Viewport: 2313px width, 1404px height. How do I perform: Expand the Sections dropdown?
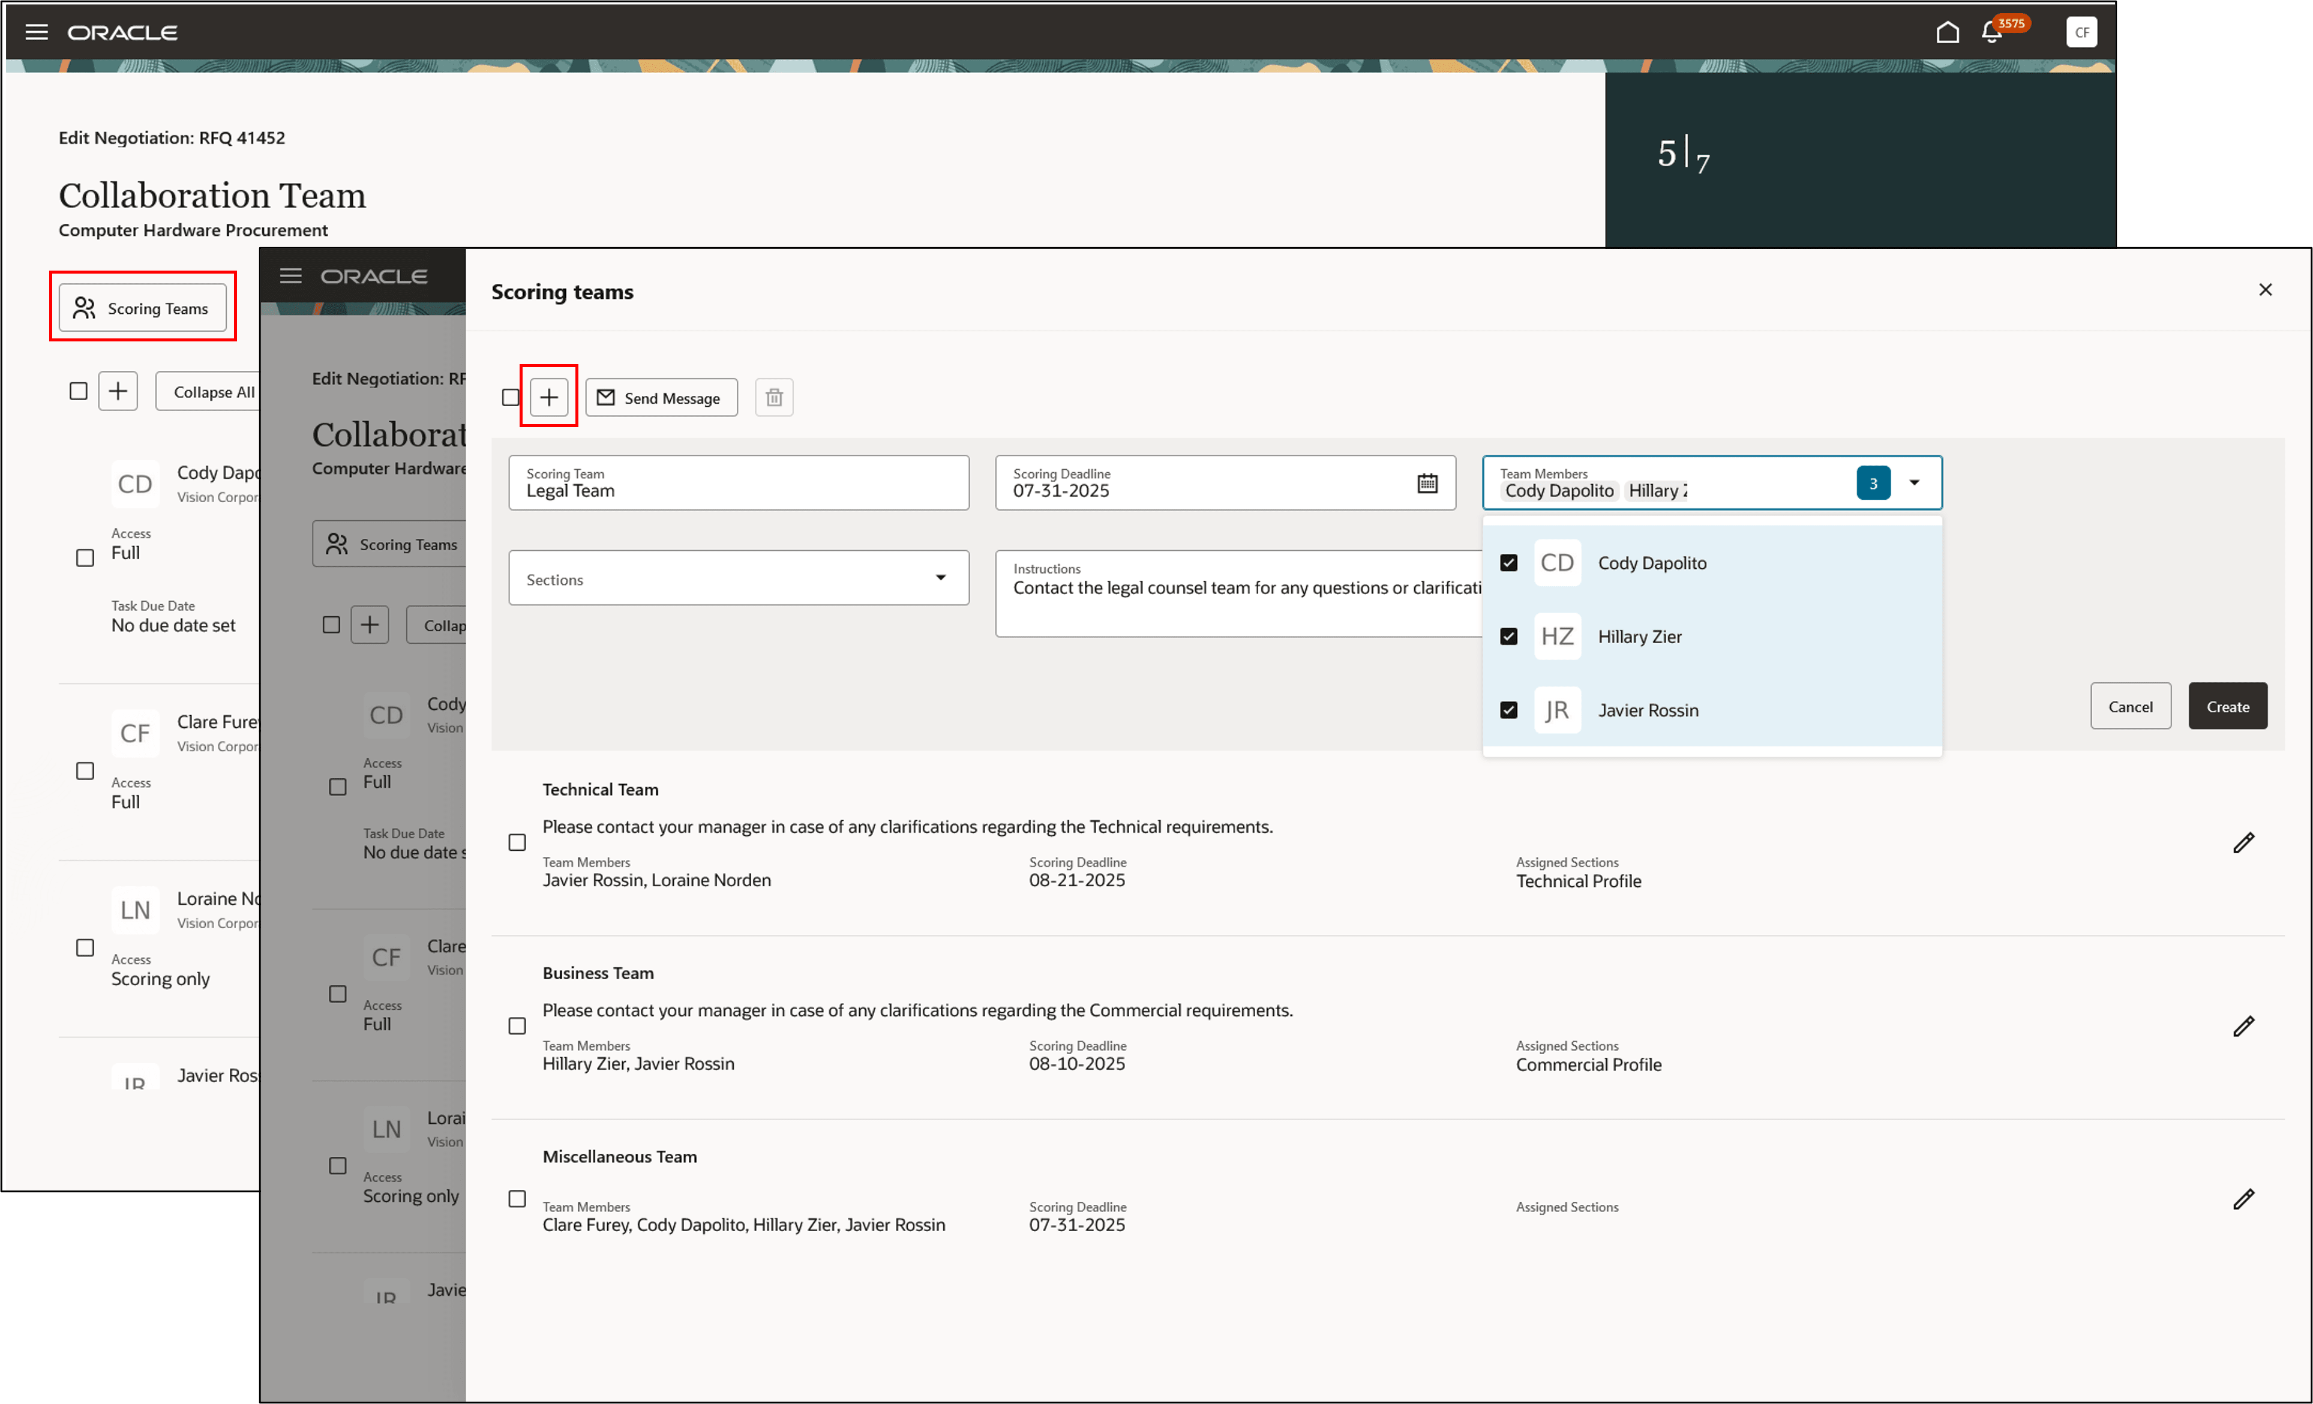pyautogui.click(x=940, y=578)
